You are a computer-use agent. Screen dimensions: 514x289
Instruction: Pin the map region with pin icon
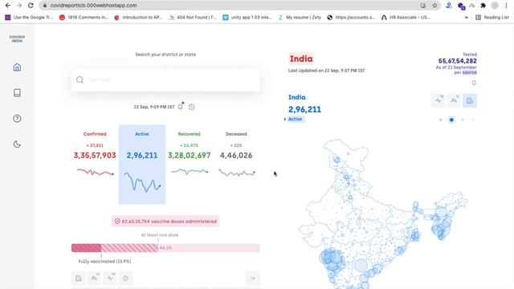point(474,83)
